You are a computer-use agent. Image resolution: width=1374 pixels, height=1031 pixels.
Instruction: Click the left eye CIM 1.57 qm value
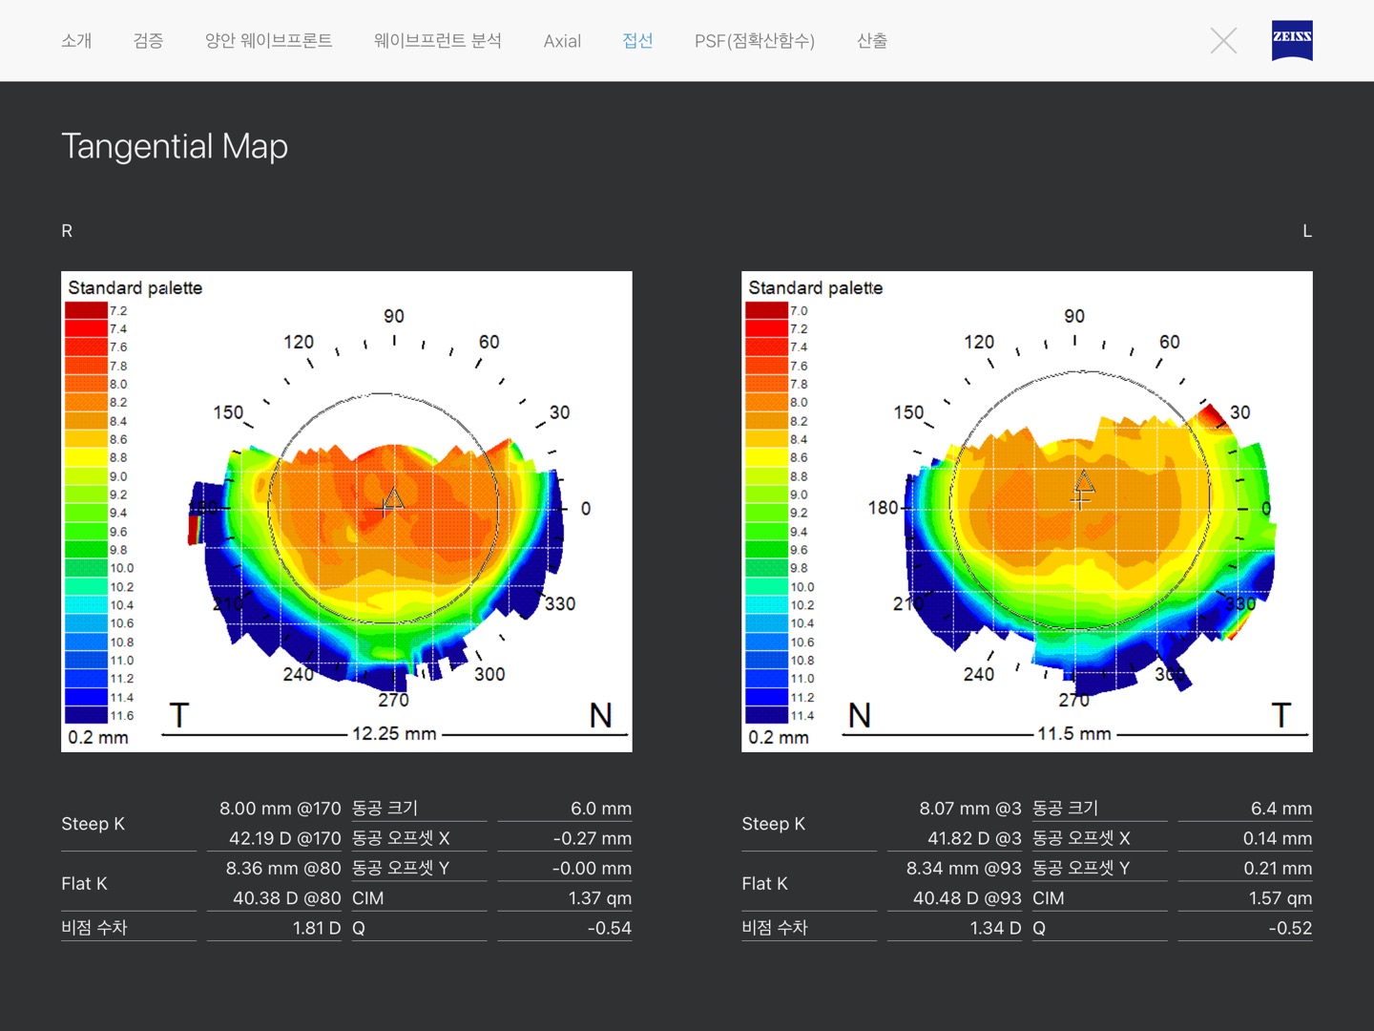tap(1280, 898)
